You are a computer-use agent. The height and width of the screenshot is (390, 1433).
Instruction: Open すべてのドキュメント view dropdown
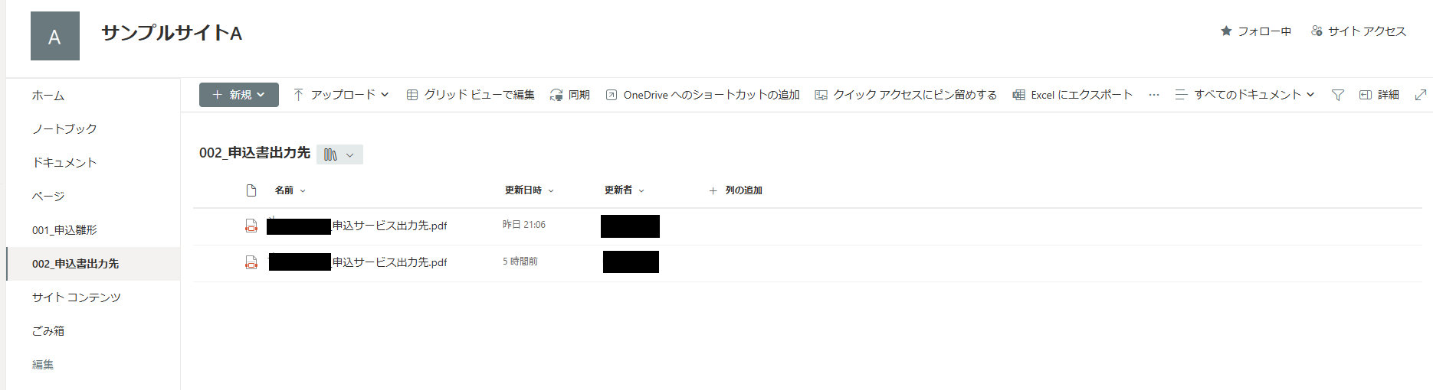1245,95
